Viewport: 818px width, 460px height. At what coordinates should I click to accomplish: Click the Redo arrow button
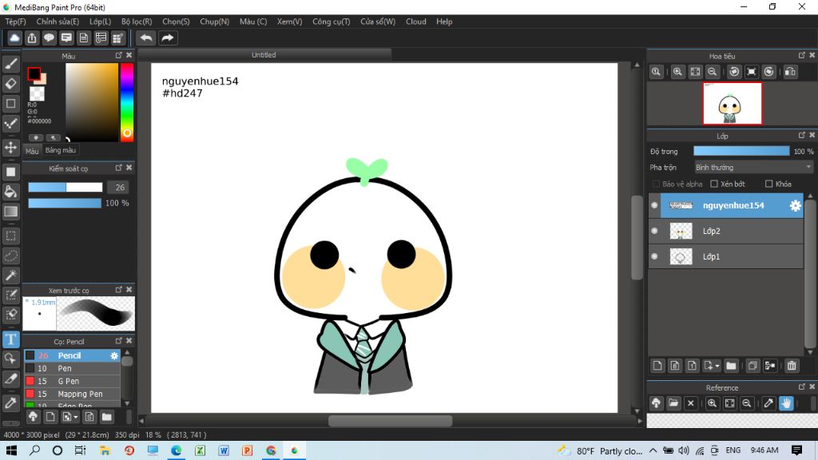pyautogui.click(x=168, y=38)
